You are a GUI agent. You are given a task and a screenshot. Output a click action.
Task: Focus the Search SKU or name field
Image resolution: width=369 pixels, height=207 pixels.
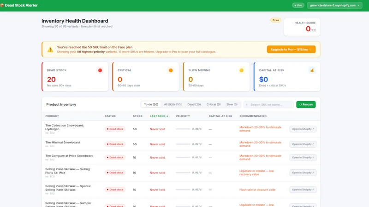click(x=269, y=104)
